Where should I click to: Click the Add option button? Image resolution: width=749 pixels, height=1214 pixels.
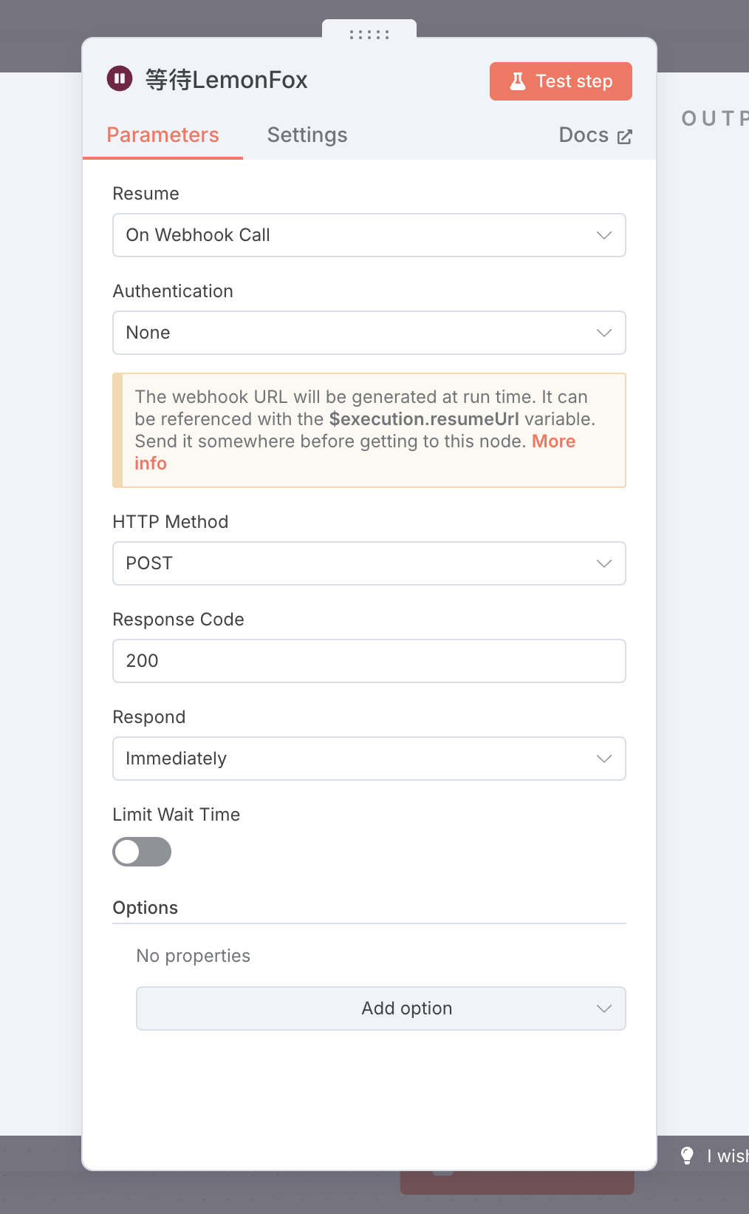381,1008
